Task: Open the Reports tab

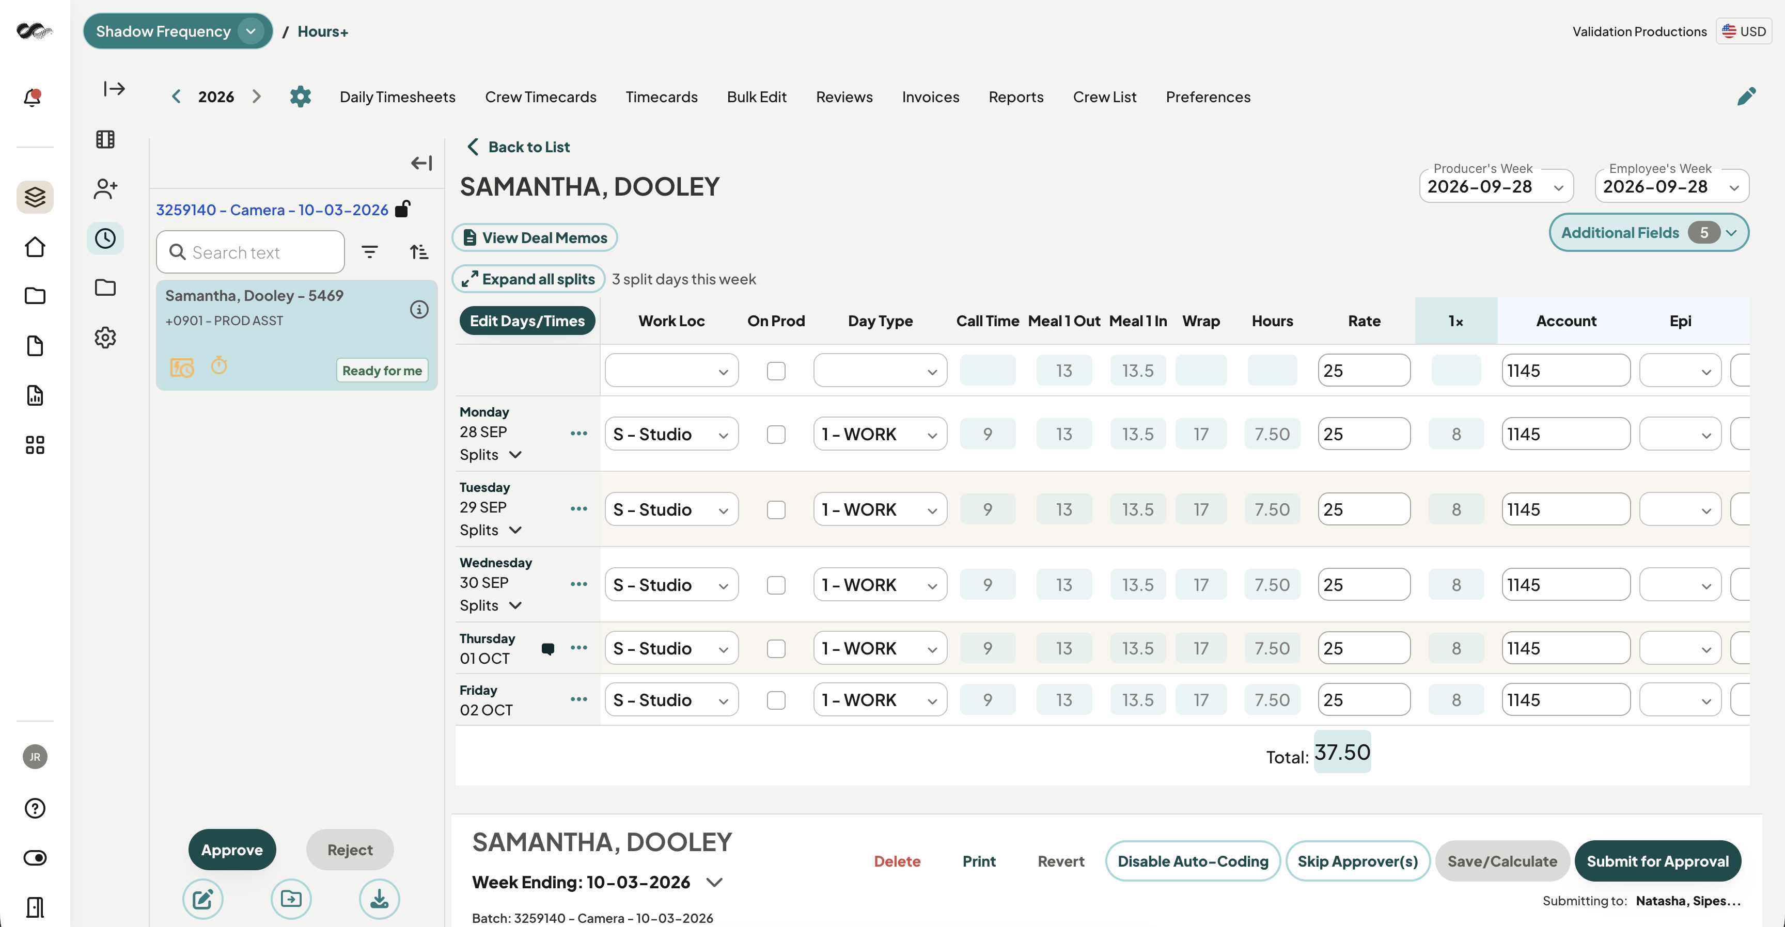Action: pos(1016,97)
